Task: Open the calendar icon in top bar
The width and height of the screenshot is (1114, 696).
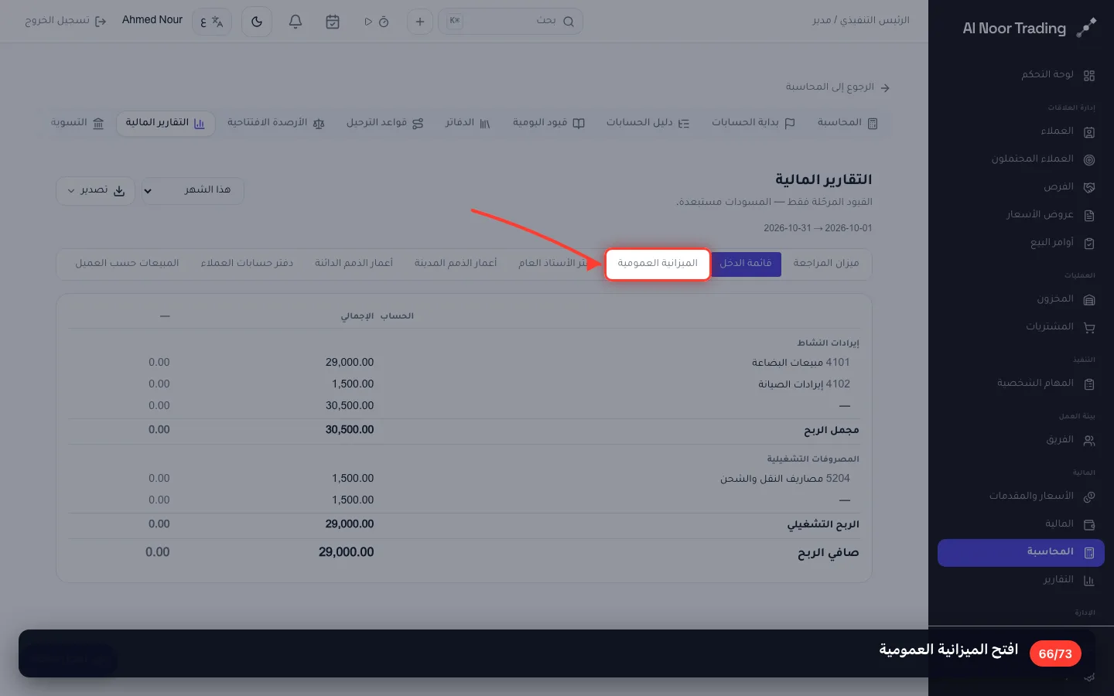Action: tap(333, 22)
